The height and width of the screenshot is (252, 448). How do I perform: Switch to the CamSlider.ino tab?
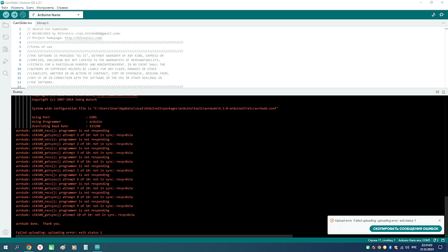click(22, 23)
